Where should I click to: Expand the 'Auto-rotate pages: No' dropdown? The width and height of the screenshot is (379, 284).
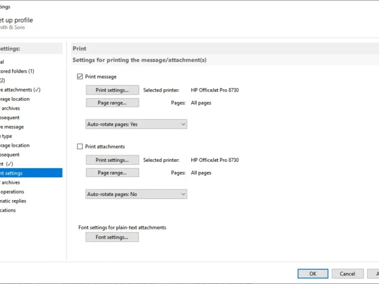(136, 194)
